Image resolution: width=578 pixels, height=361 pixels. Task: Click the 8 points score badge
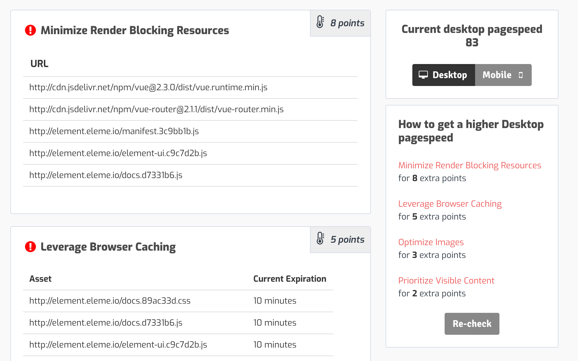(340, 23)
